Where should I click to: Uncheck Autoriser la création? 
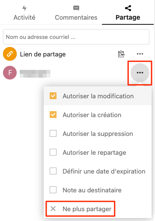(53, 115)
